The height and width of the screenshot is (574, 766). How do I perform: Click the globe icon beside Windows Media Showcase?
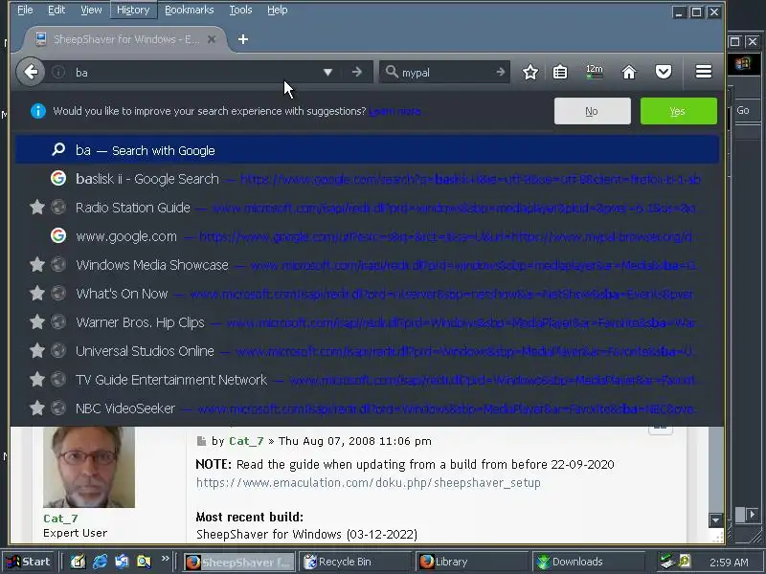[58, 265]
